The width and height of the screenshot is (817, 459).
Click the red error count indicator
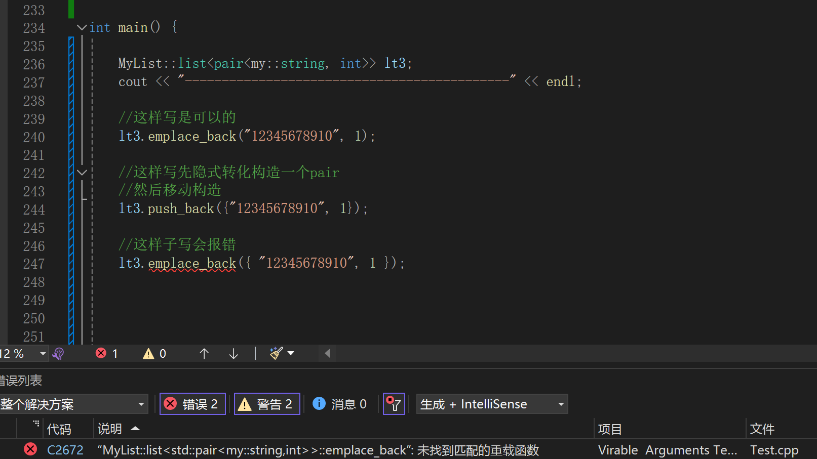click(x=107, y=353)
